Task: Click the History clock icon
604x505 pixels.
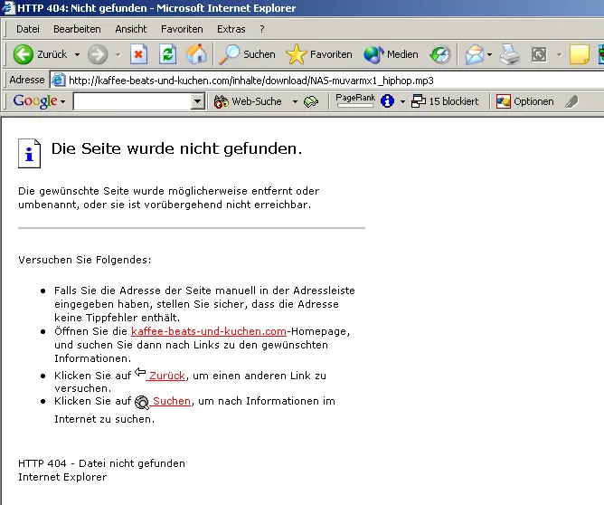Action: coord(440,54)
